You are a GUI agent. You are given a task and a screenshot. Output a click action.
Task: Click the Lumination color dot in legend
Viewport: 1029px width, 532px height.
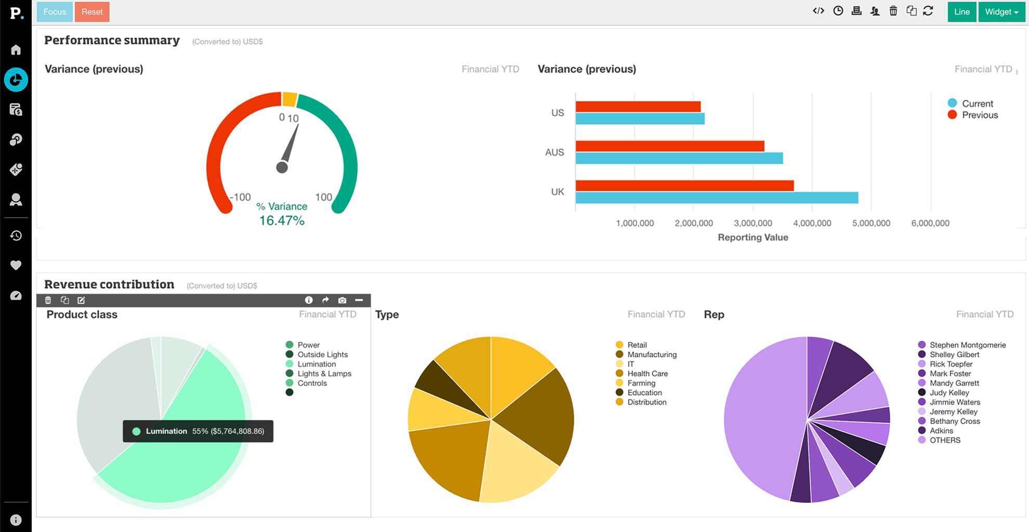pyautogui.click(x=289, y=364)
